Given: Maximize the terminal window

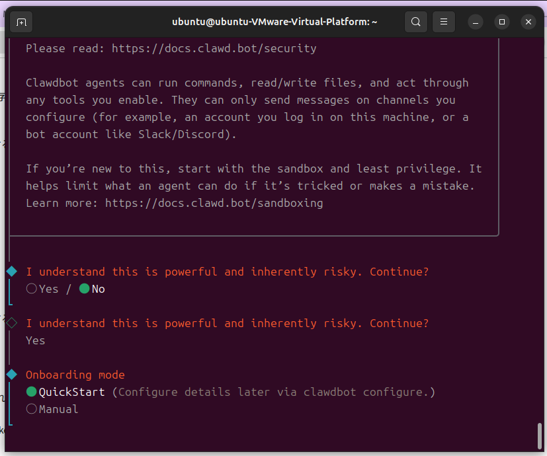Looking at the screenshot, I should (x=502, y=22).
